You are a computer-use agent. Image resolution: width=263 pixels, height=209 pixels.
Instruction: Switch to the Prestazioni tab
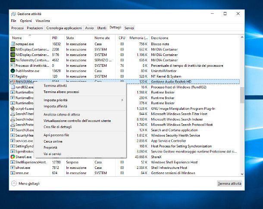click(35, 28)
